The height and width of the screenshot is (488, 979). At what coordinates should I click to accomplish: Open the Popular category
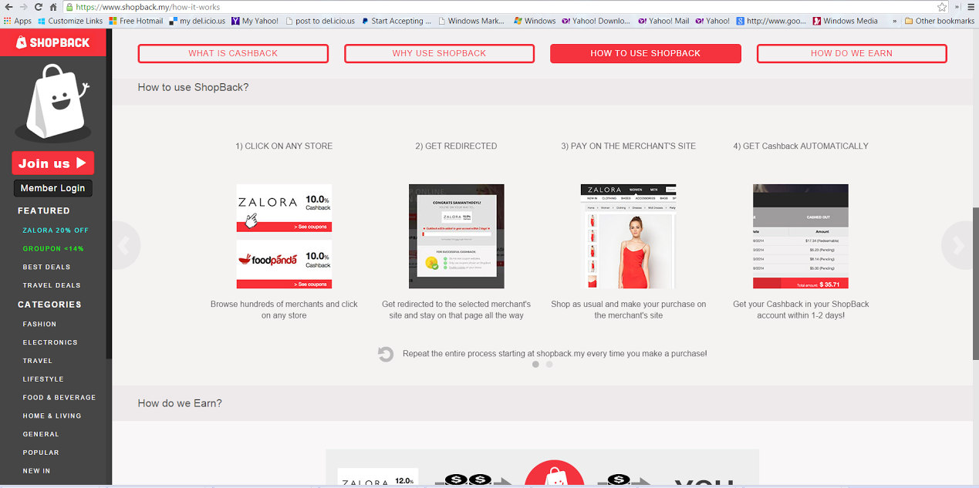tap(40, 453)
